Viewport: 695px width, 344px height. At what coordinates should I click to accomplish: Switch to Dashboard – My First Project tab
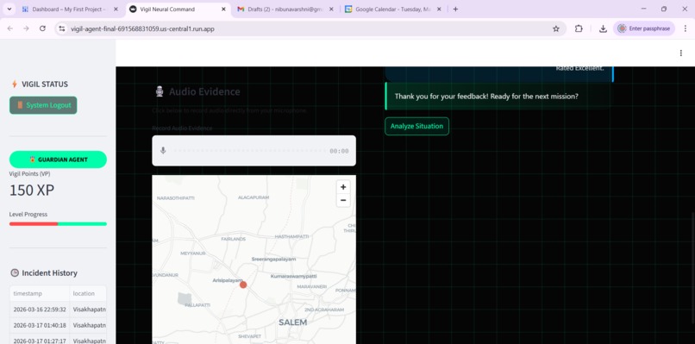[x=70, y=9]
